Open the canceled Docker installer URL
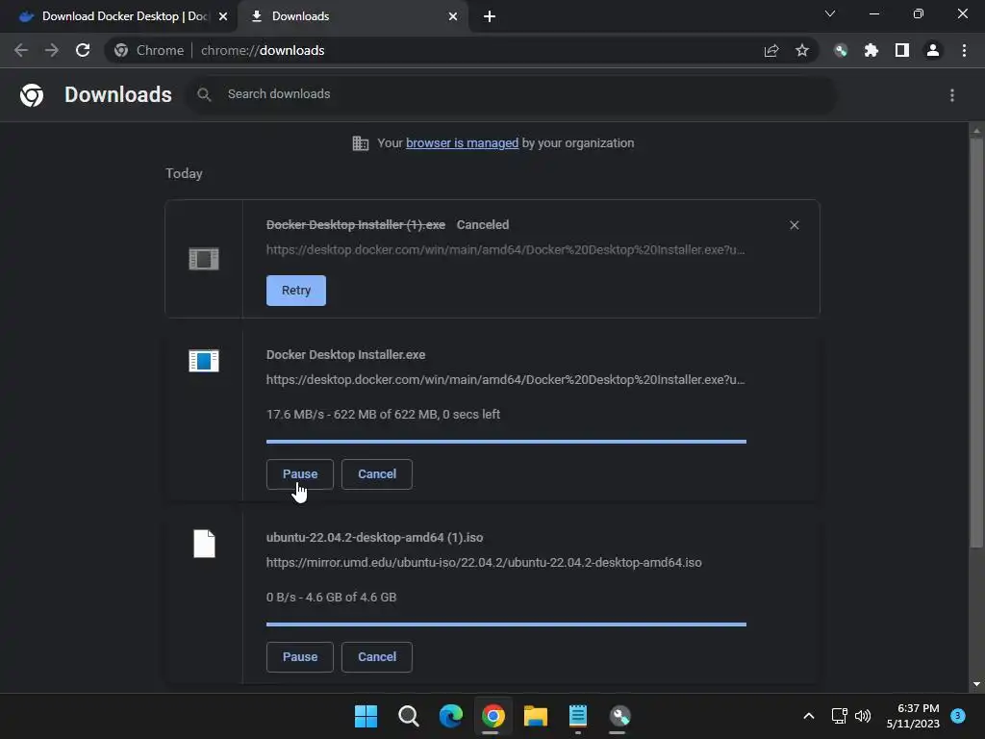This screenshot has height=739, width=985. (x=505, y=250)
